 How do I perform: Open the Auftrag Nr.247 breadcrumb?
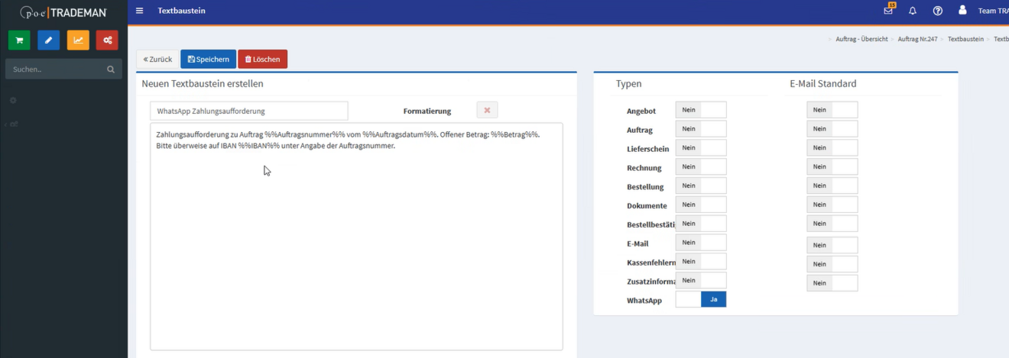[x=917, y=38]
